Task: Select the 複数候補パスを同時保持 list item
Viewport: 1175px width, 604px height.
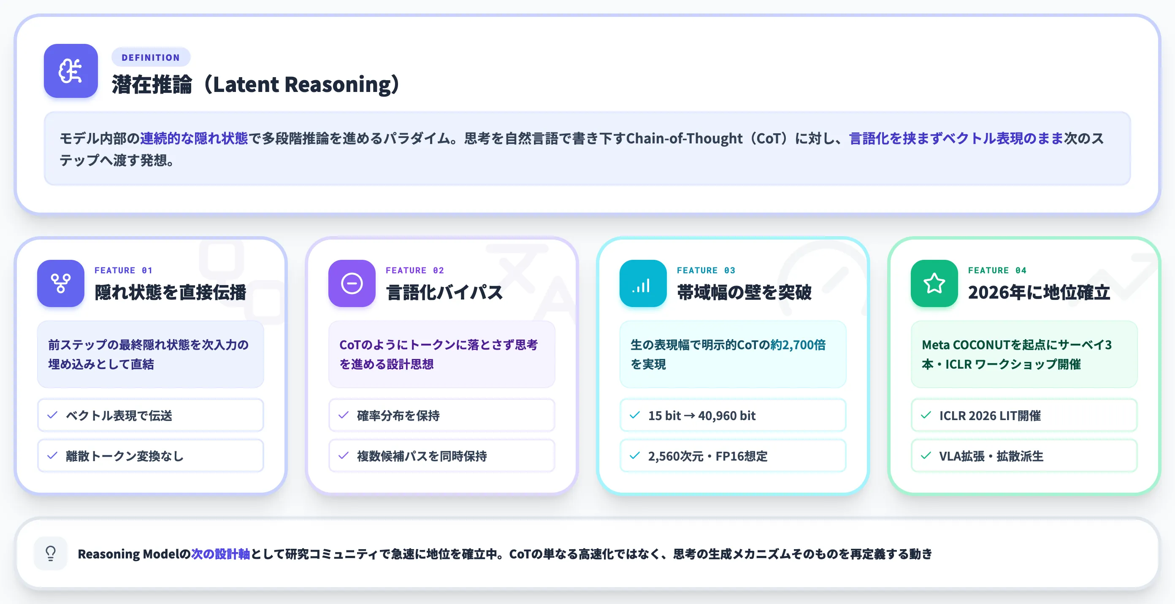Action: [441, 456]
